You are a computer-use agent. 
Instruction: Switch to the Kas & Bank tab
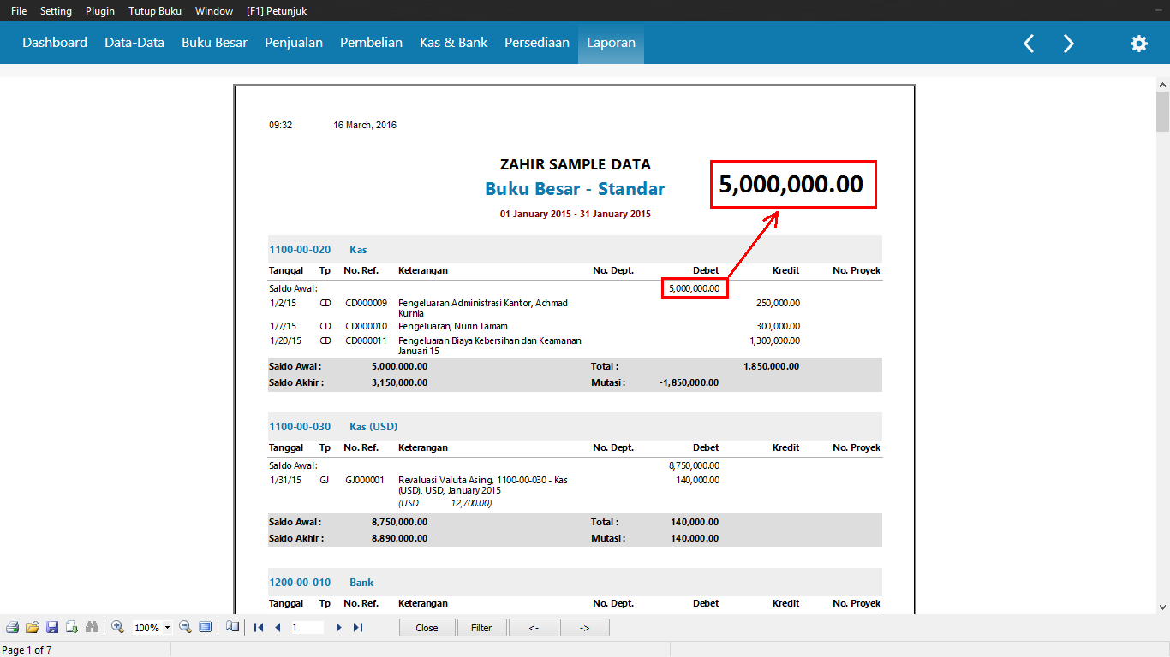pos(453,43)
